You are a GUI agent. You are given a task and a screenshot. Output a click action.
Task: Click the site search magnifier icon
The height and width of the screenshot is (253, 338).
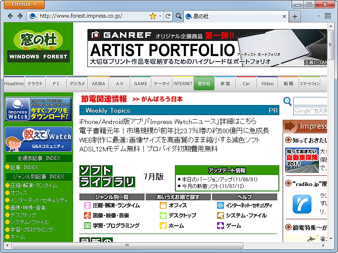(287, 102)
